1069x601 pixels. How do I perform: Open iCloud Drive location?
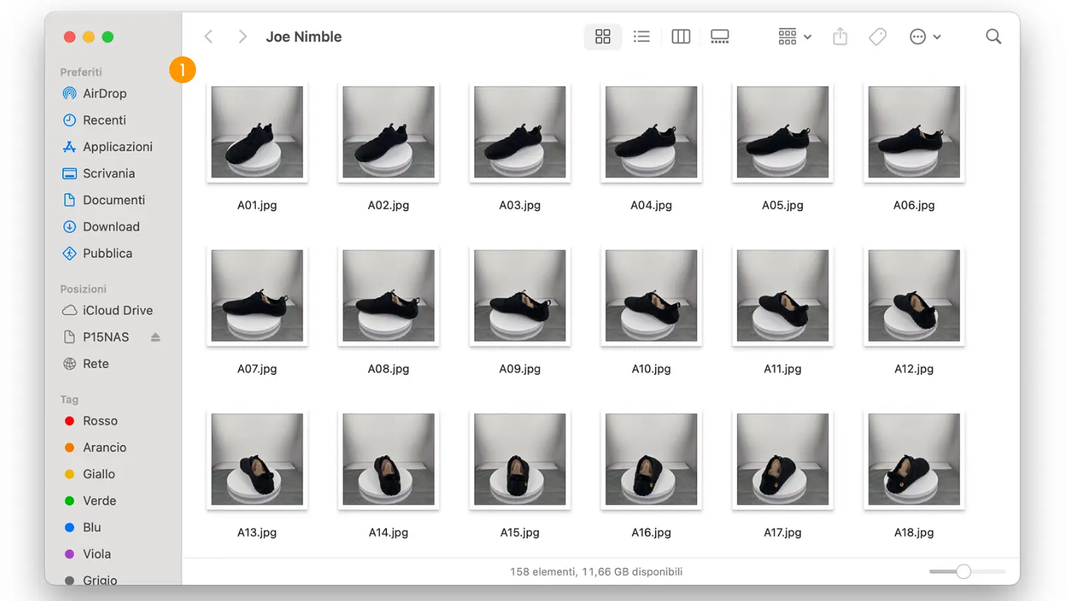click(x=117, y=311)
